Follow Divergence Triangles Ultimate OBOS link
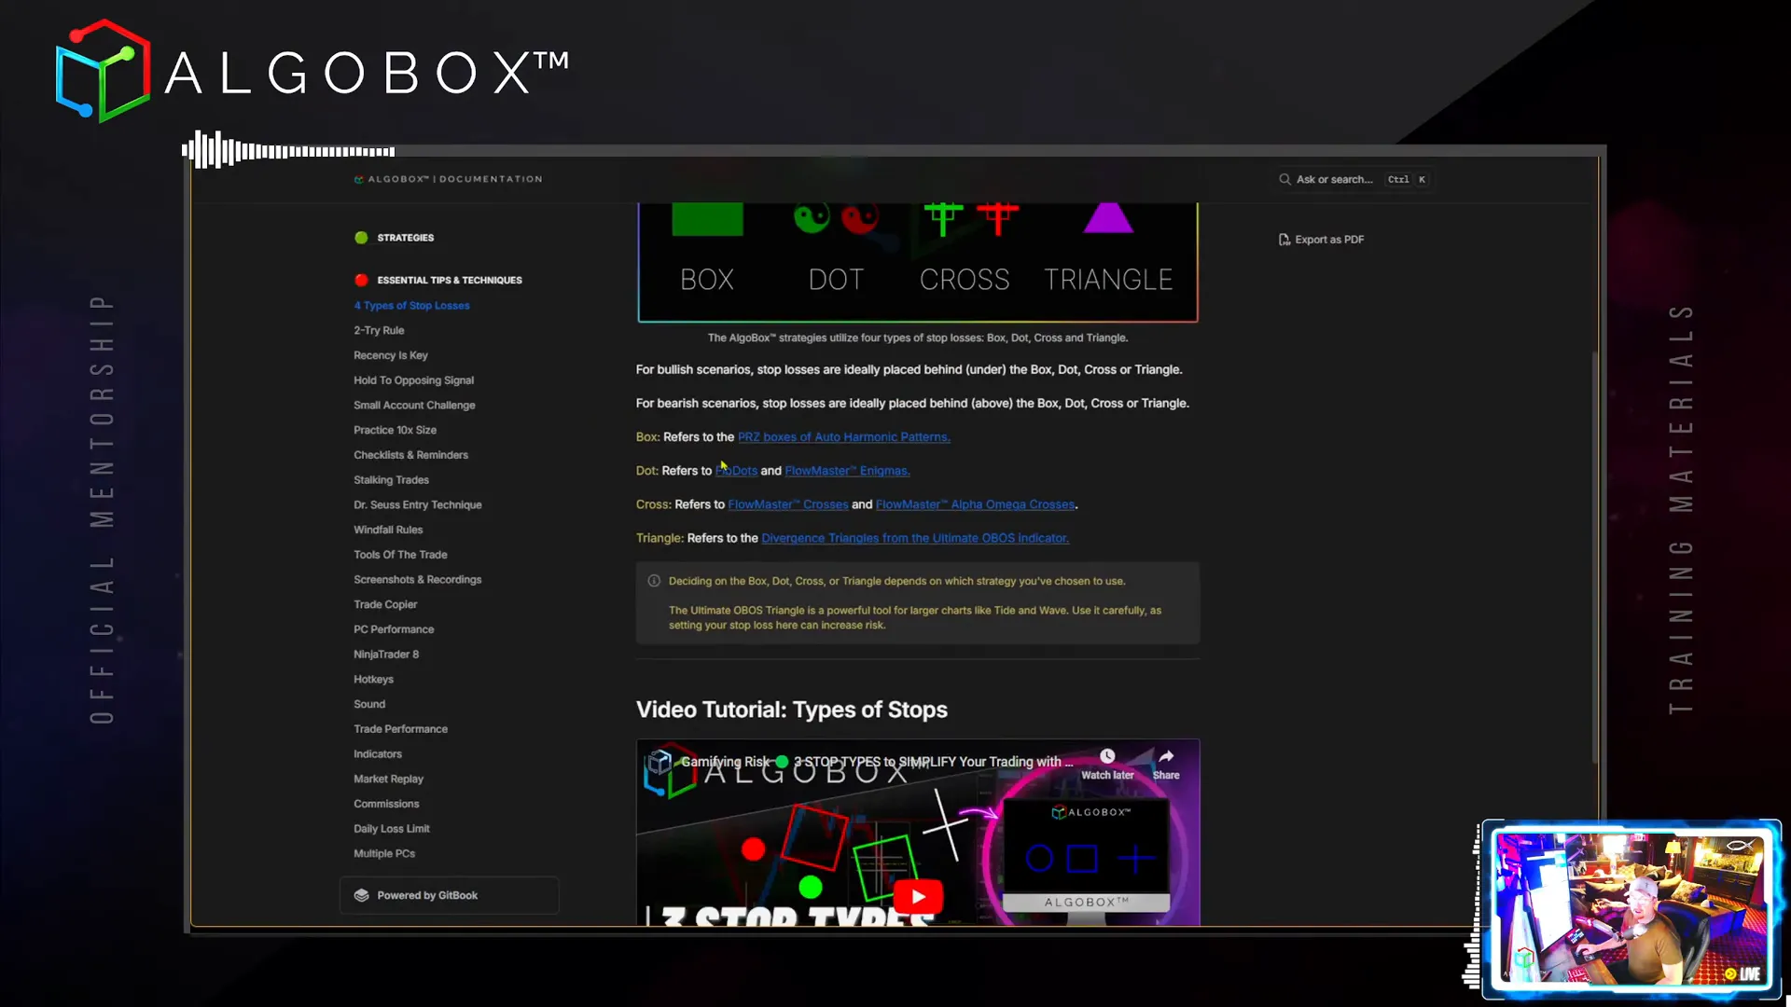This screenshot has height=1007, width=1791. [915, 538]
